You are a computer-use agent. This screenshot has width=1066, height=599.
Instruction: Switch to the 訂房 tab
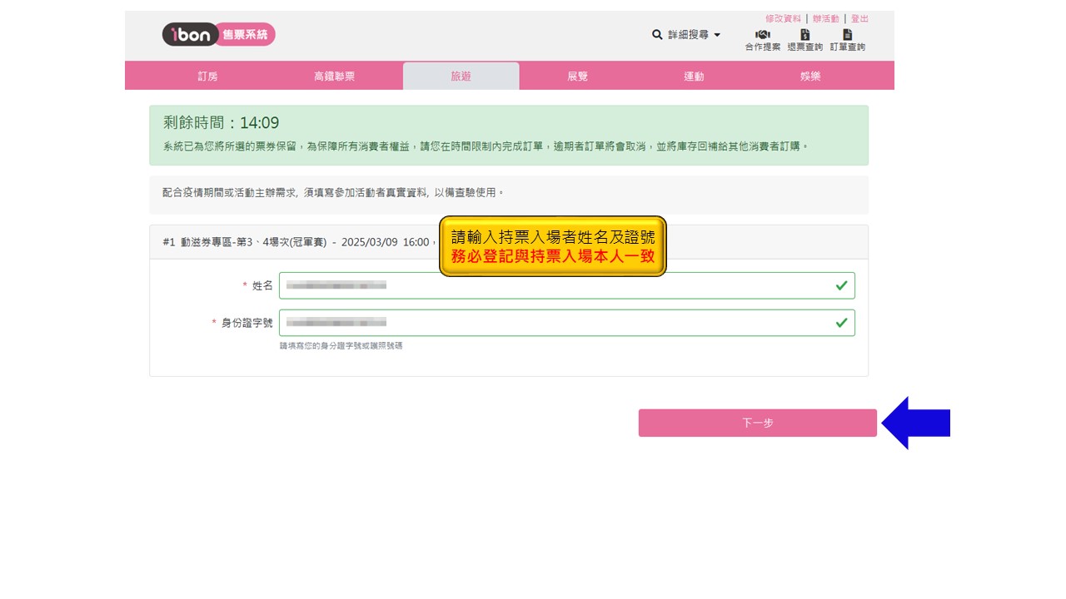[207, 77]
